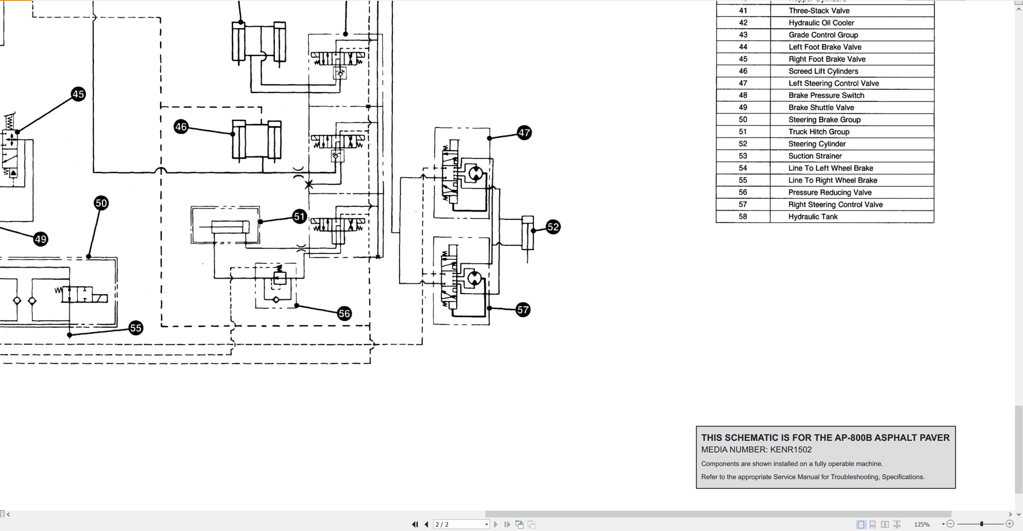Click 'MEDIA NUMBER: KENR1502' text

[756, 450]
